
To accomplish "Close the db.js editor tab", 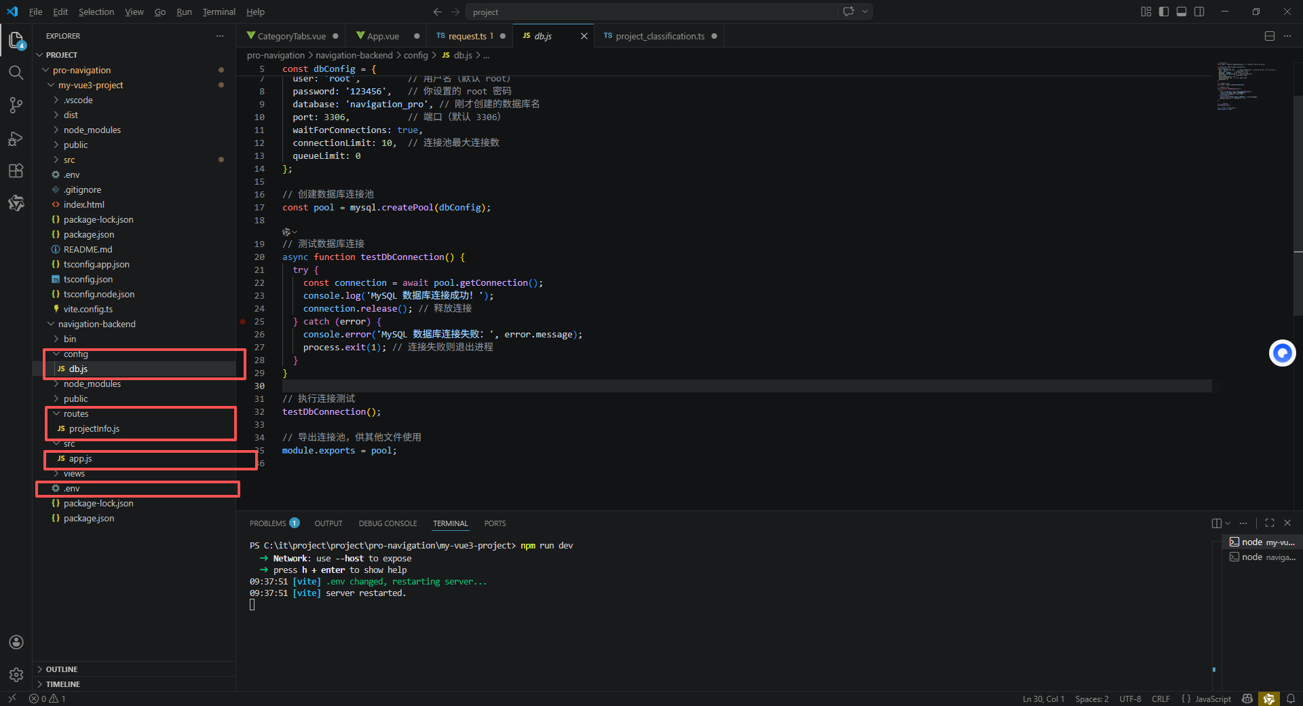I will pos(584,36).
